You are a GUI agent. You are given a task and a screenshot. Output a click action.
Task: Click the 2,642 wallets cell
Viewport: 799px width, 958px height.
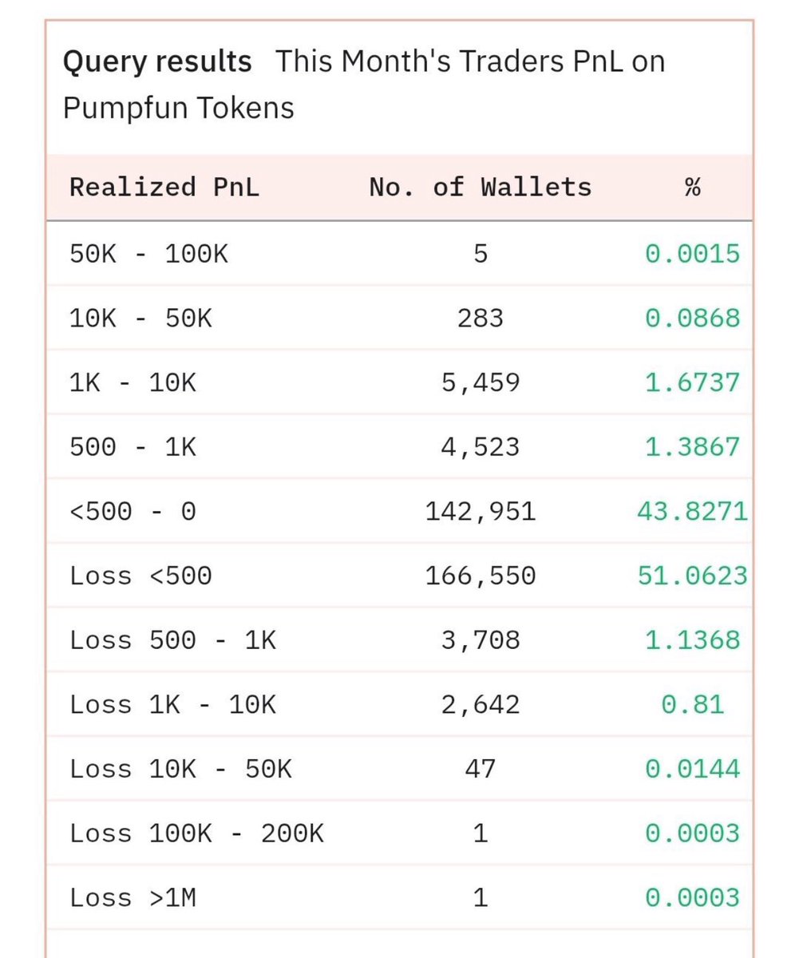(x=481, y=704)
